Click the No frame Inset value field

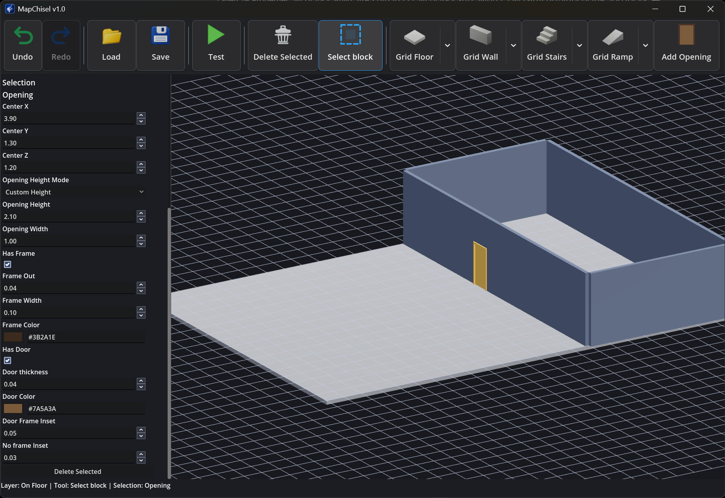(x=69, y=458)
